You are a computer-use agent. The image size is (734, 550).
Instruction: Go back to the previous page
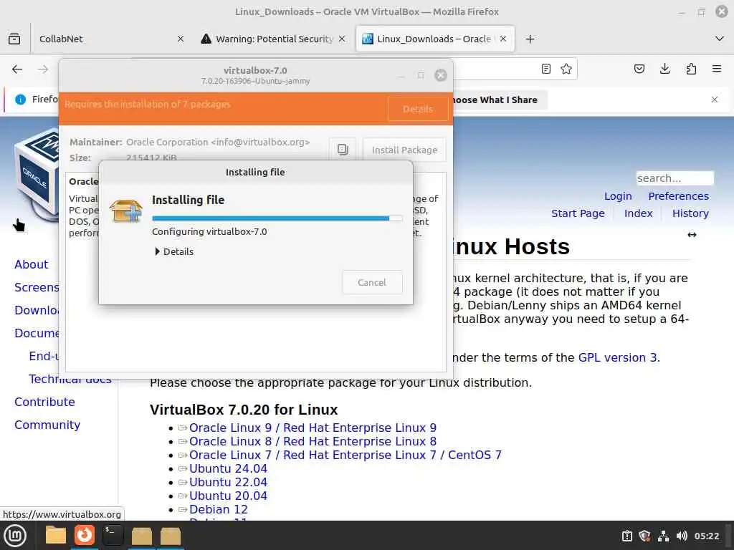coord(17,69)
